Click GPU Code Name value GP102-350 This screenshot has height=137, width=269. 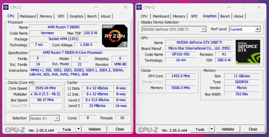(181, 54)
